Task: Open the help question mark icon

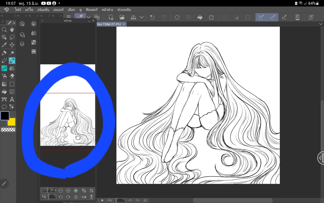Action: (311, 17)
